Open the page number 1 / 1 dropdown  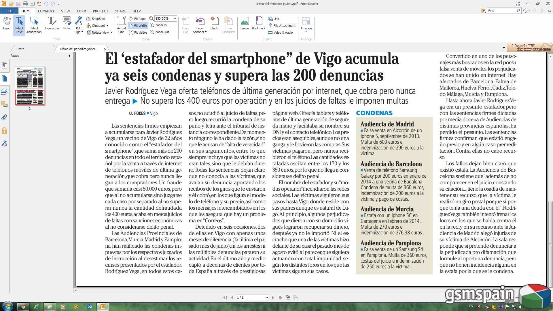pos(267,297)
